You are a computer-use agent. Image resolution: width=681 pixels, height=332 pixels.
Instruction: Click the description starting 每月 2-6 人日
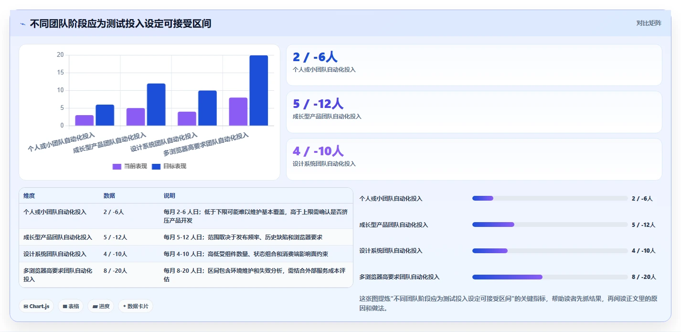coord(255,216)
